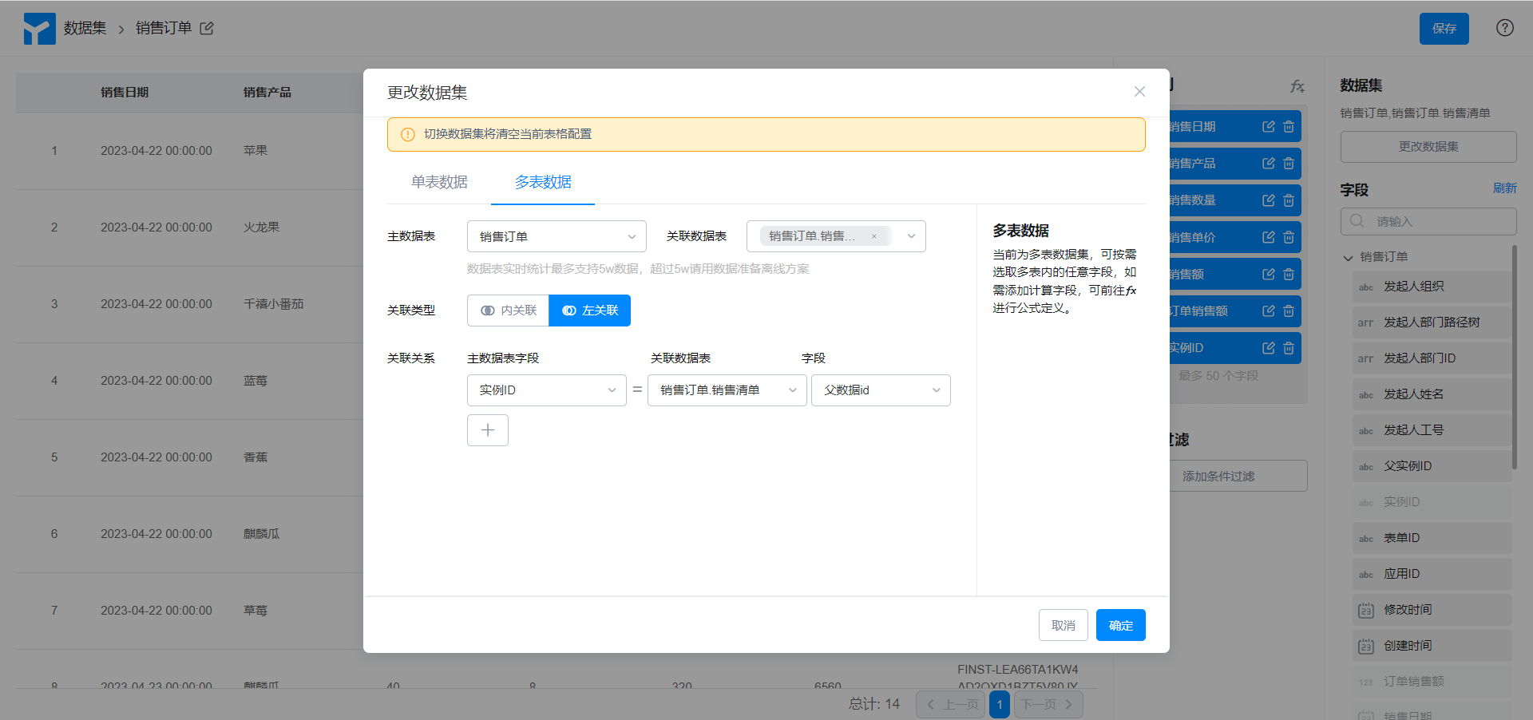This screenshot has height=720, width=1533.
Task: Click the 保存 button
Action: pos(1444,29)
